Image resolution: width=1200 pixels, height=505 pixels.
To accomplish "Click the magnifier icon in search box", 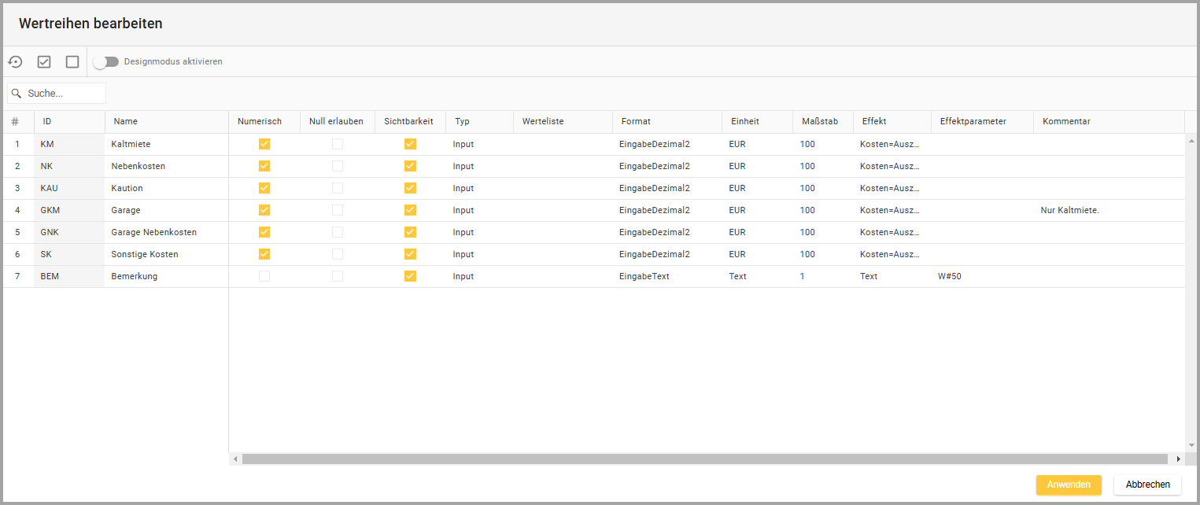I will (17, 94).
